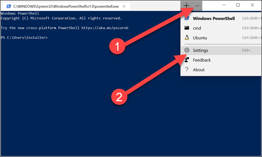
Task: Click the Settings gear icon
Action: tap(187, 50)
